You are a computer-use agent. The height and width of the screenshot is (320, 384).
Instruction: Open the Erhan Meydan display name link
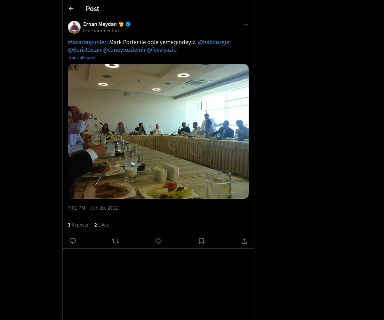(100, 24)
